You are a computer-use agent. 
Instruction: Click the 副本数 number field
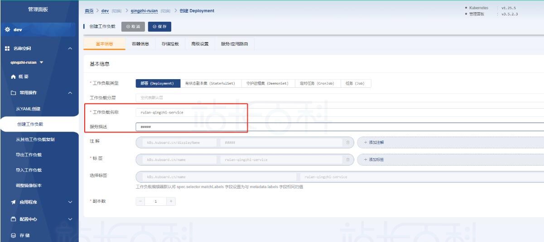[x=156, y=201]
